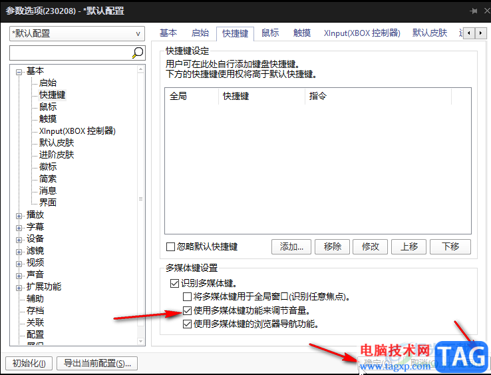Select 进阶皮肤 in the settings tree
491x375 pixels.
[x=57, y=155]
